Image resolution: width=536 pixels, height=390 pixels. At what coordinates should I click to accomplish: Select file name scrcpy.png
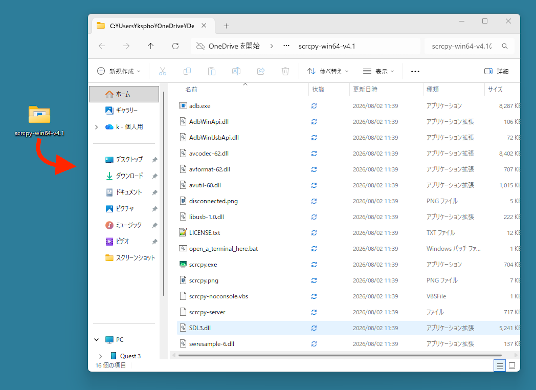[x=204, y=280]
